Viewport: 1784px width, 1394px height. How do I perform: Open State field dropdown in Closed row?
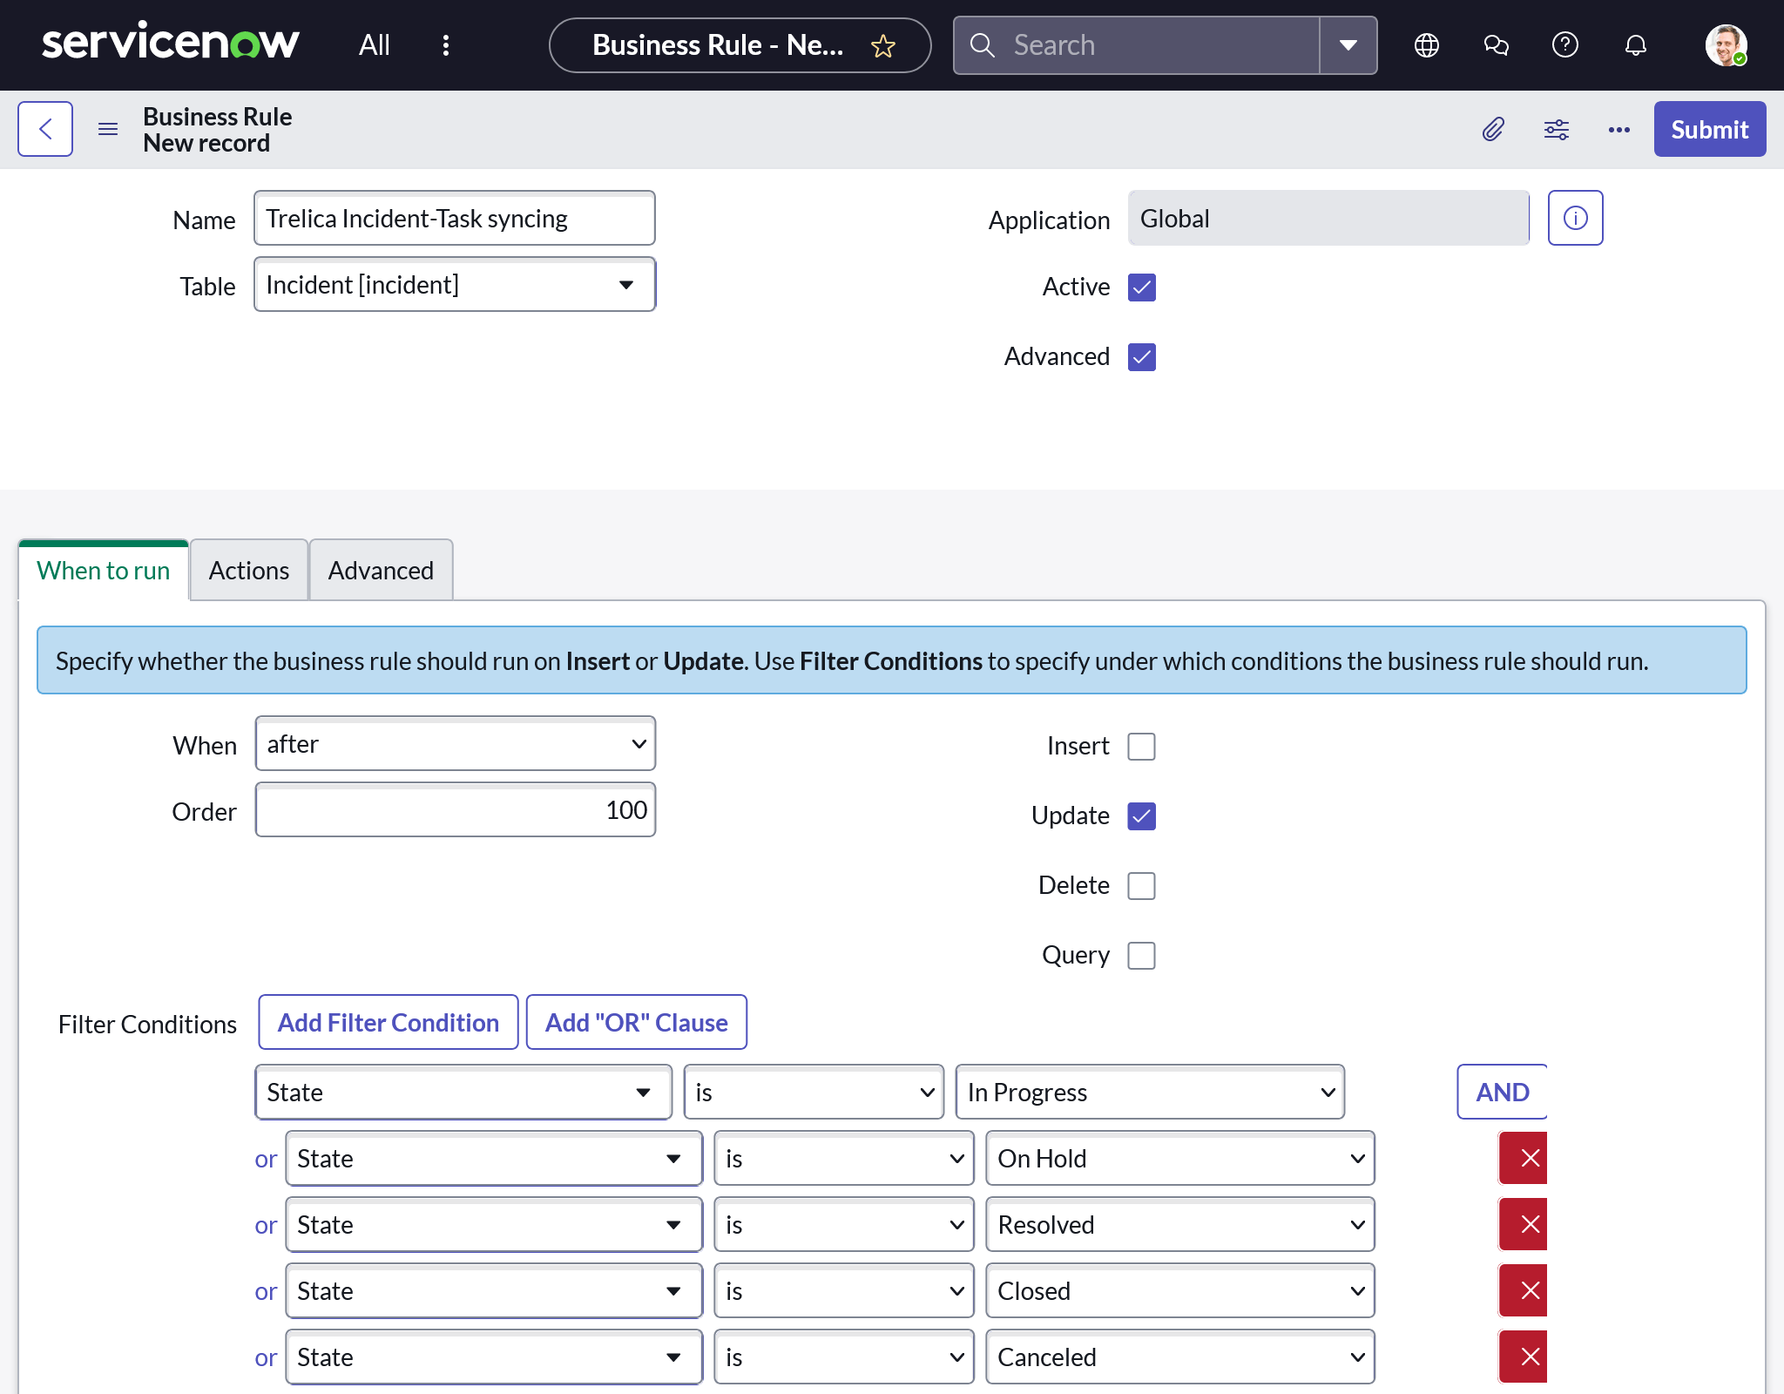click(x=494, y=1290)
